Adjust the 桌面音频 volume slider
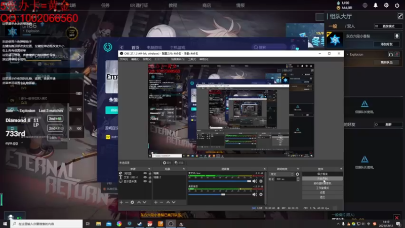405x228 pixels. [220, 195]
